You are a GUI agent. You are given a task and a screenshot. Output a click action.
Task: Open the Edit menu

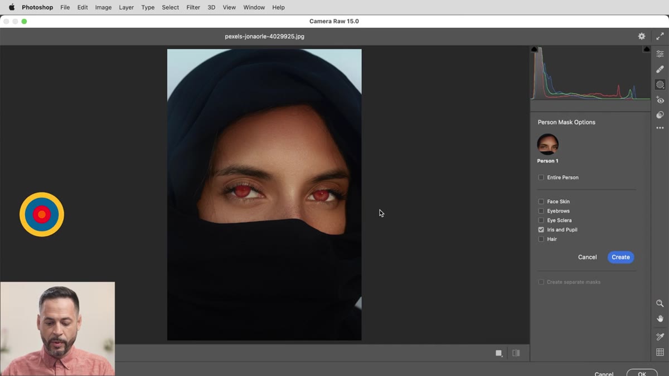(x=83, y=7)
